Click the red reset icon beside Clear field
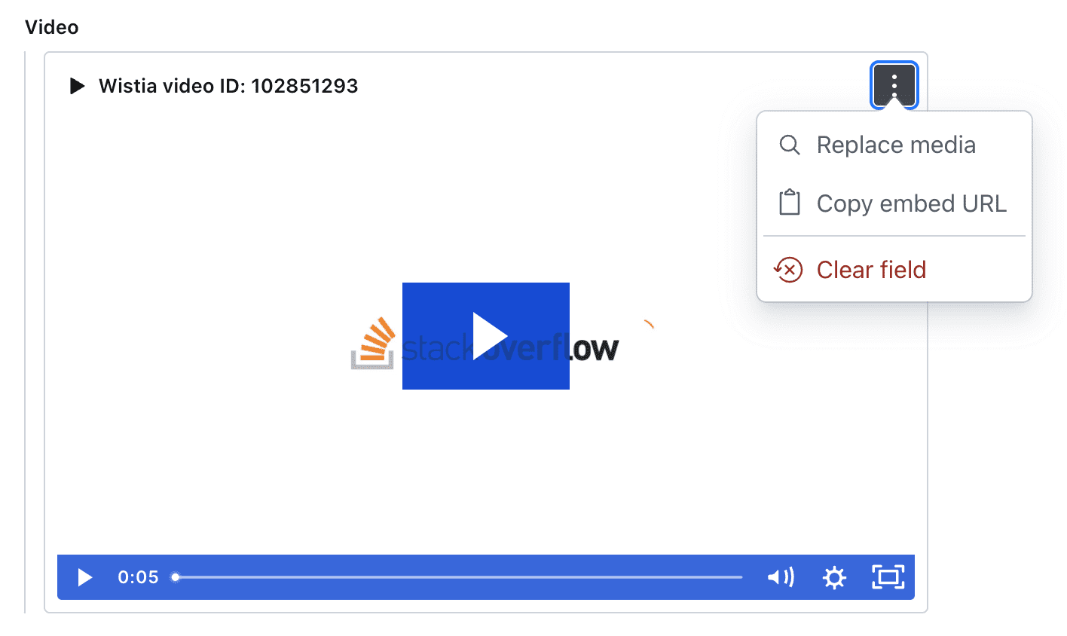The height and width of the screenshot is (636, 1067). point(788,269)
